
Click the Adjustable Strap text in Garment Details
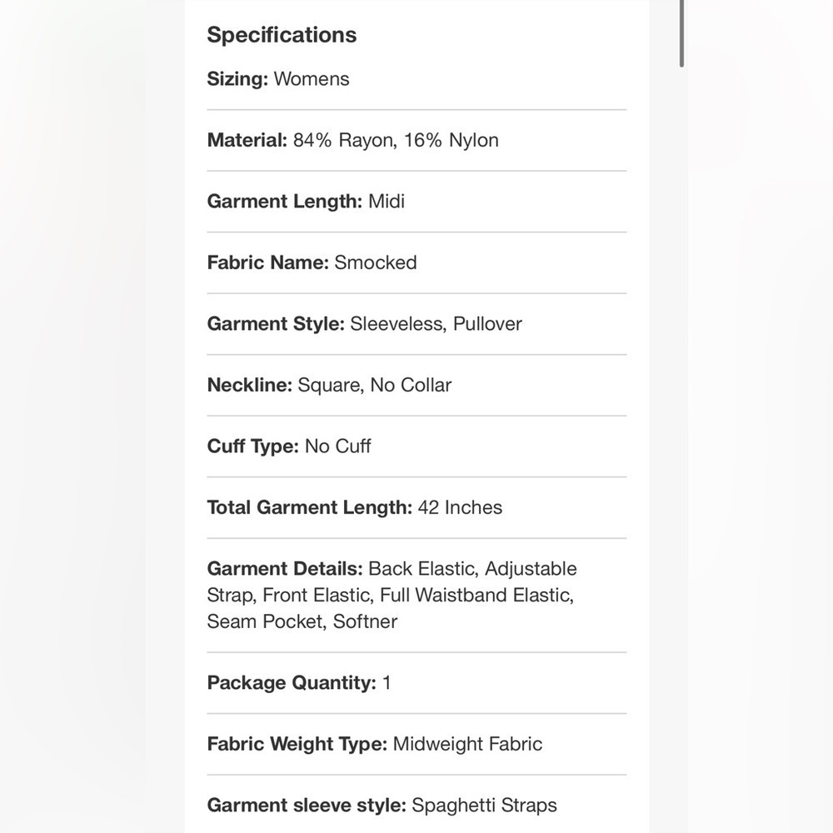tap(392, 581)
